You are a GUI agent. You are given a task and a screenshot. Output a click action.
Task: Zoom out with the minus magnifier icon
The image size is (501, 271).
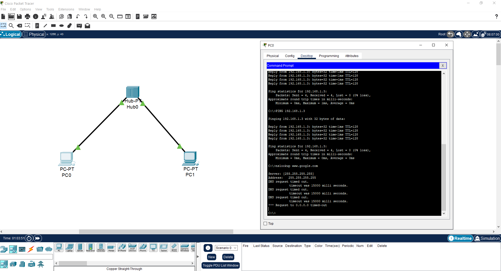(x=112, y=16)
